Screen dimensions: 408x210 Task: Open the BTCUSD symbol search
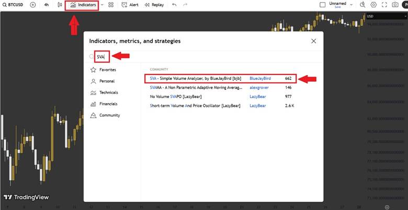(13, 5)
